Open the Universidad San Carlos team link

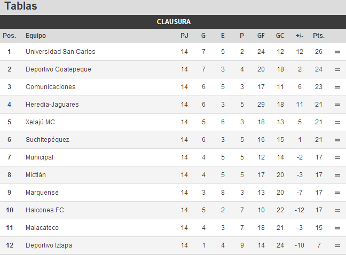[x=60, y=52]
